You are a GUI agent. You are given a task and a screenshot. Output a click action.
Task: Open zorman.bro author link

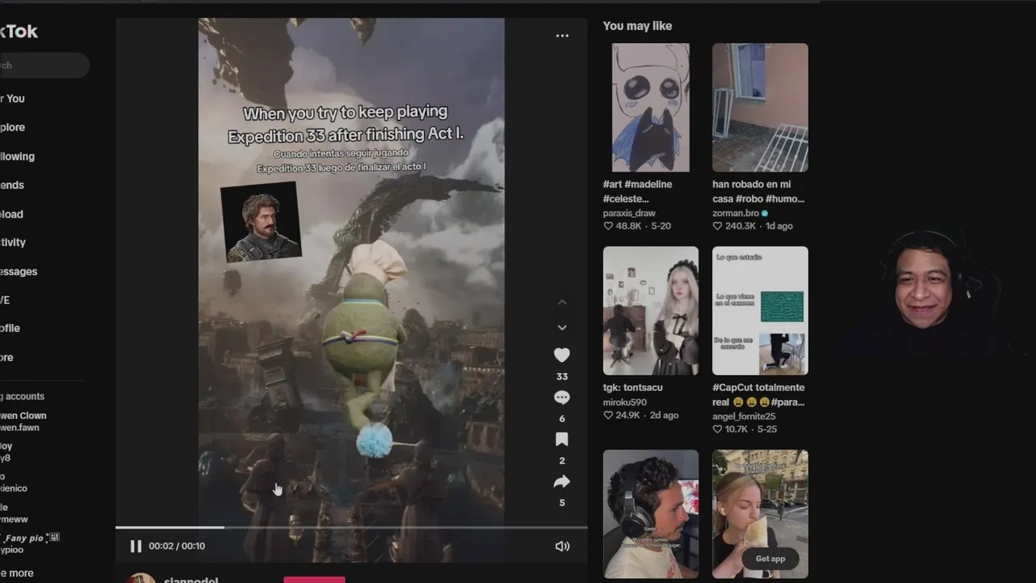pos(736,214)
